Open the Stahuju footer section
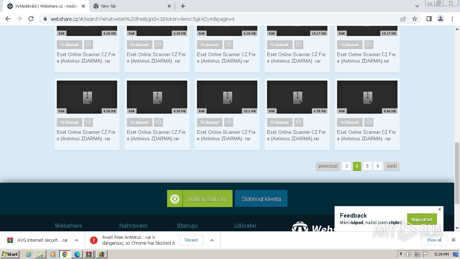460x259 pixels. [187, 226]
